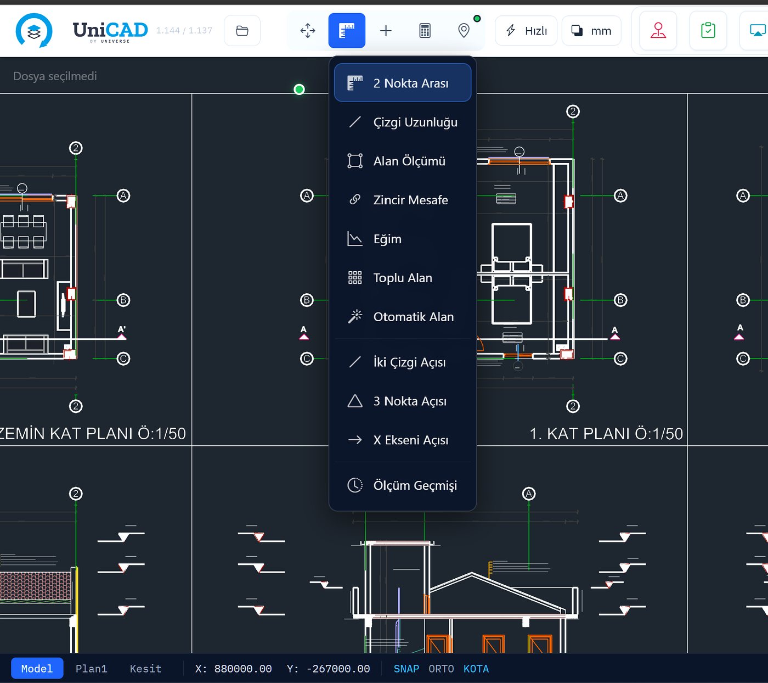
Task: Select Toplu Alan from the list
Action: pyautogui.click(x=403, y=278)
